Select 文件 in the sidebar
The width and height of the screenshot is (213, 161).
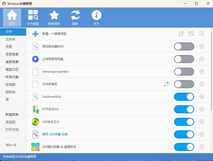point(13,32)
